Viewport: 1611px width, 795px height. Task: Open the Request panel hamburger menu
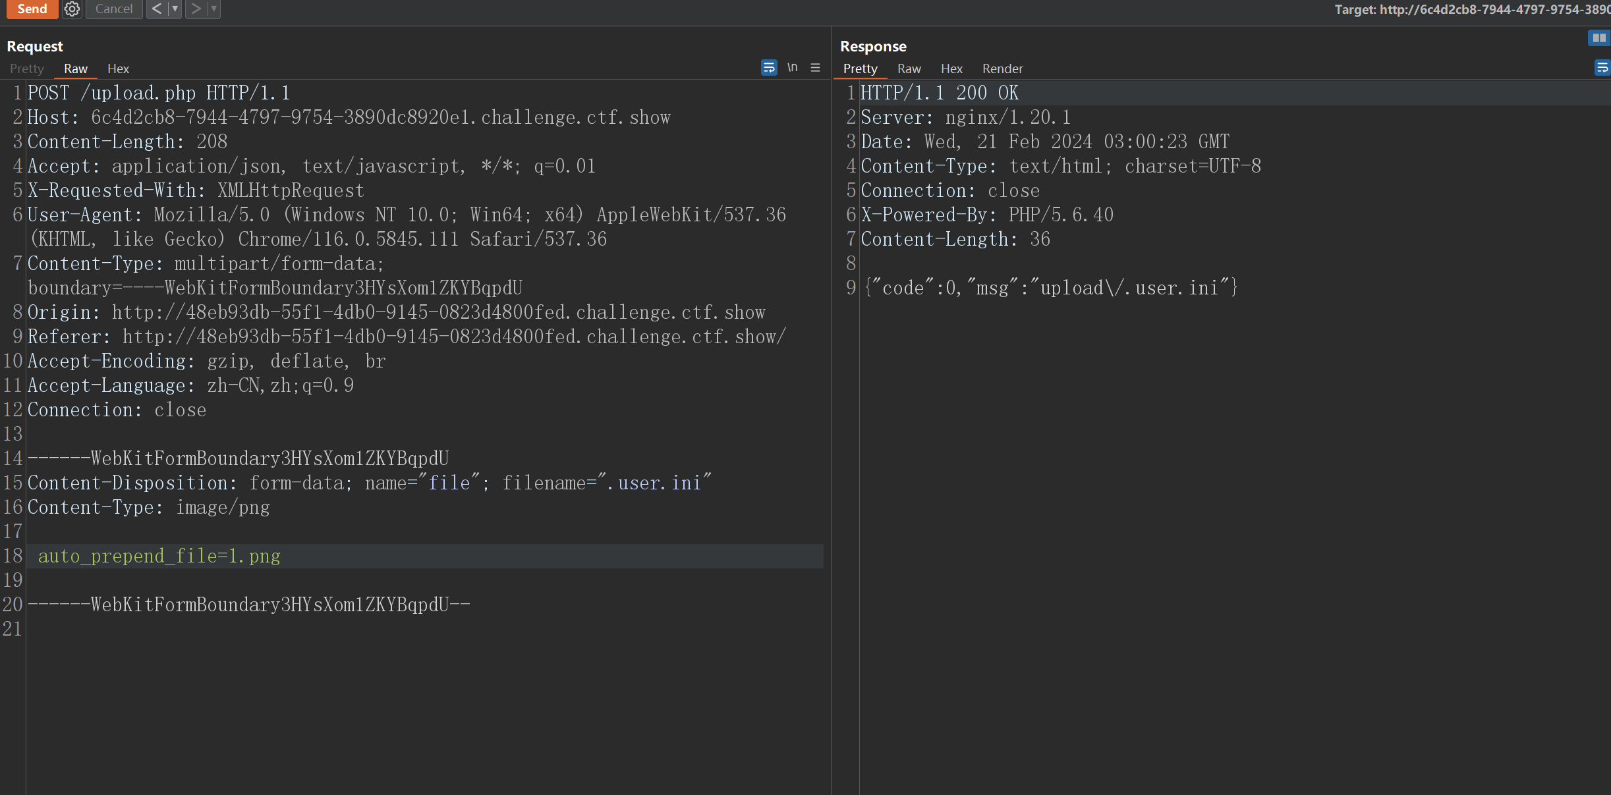point(815,67)
